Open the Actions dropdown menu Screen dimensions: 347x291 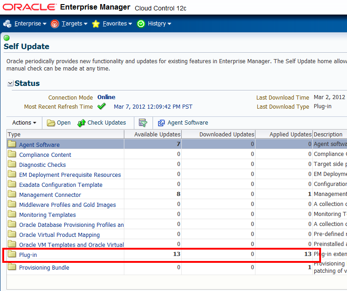tap(24, 123)
